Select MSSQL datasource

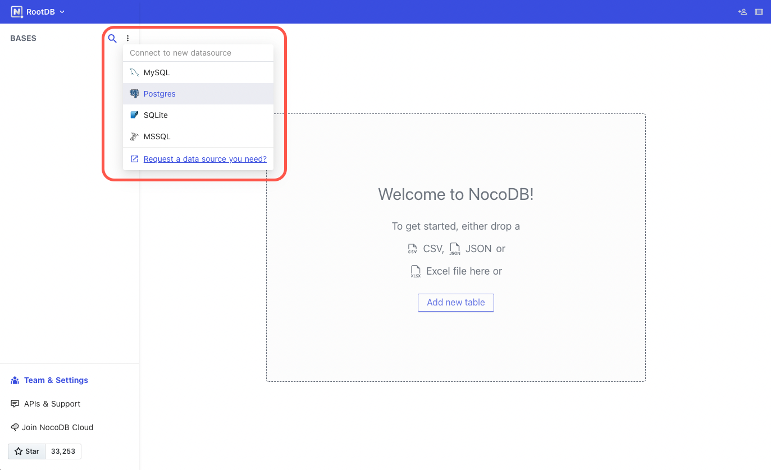click(x=198, y=136)
